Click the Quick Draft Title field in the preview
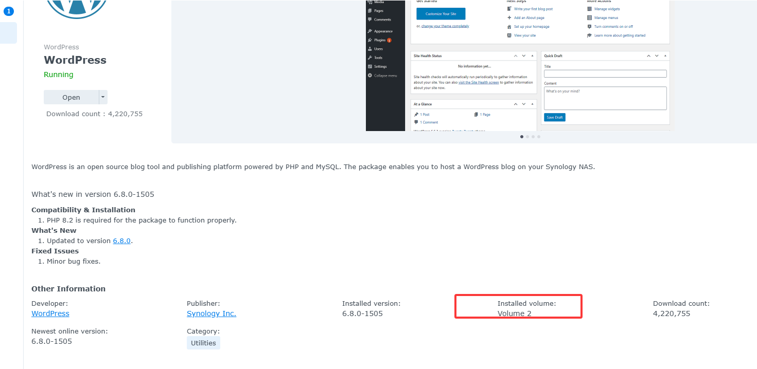Screen dimensions: 757x369 click(605, 73)
